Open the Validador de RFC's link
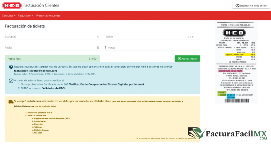The width and height of the screenshot is (271, 144). (x=54, y=88)
